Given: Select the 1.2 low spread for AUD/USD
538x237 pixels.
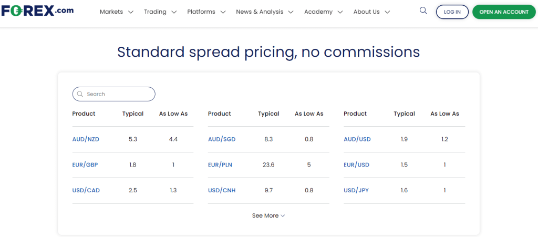Looking at the screenshot, I should pyautogui.click(x=444, y=139).
